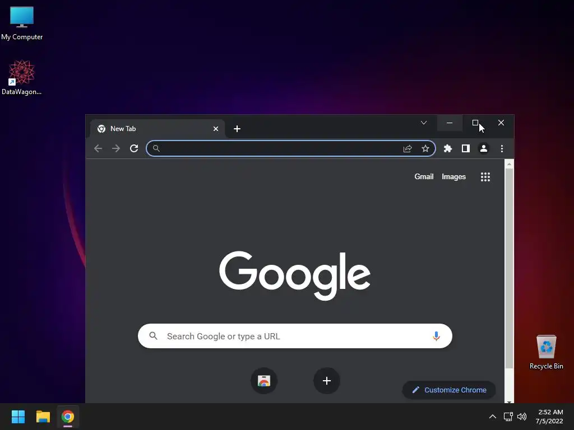The width and height of the screenshot is (574, 430).
Task: Click the page's vertical scrollbar thumb
Action: [509, 268]
